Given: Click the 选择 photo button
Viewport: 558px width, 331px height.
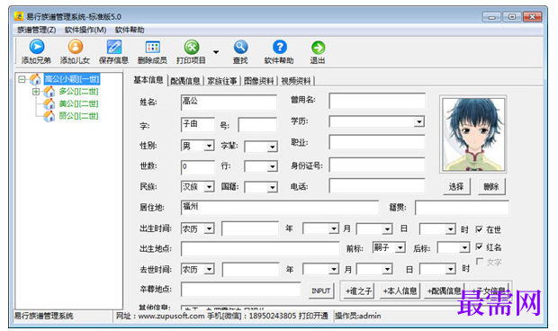Looking at the screenshot, I should tap(456, 187).
